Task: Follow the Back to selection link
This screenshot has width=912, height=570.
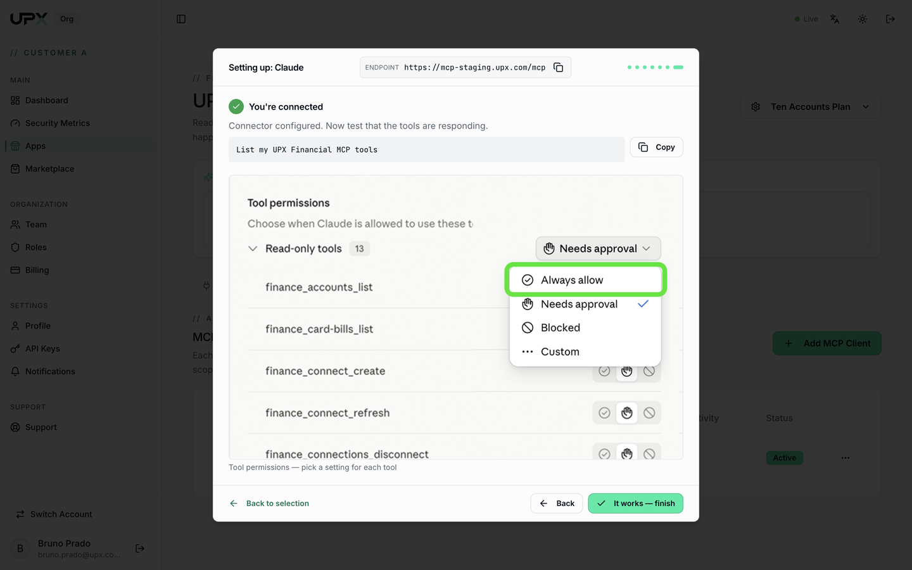Action: coord(269,503)
